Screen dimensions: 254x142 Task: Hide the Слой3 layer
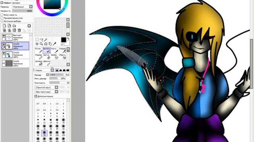[x=4, y=44]
